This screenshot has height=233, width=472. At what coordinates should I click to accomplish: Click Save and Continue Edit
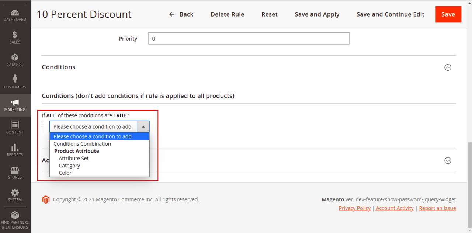[391, 14]
